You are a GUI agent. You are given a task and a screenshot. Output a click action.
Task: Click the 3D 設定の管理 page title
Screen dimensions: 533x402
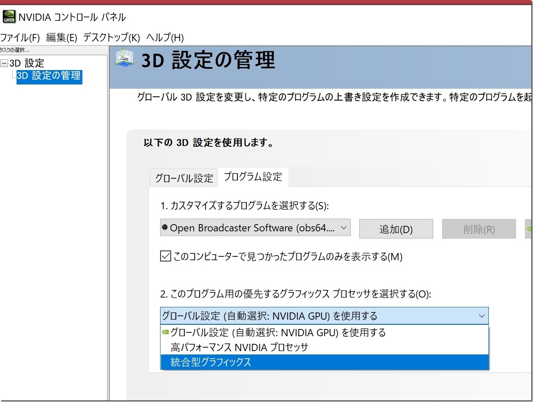pos(208,60)
